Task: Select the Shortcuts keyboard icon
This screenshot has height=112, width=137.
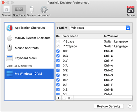Action: tap(19, 9)
